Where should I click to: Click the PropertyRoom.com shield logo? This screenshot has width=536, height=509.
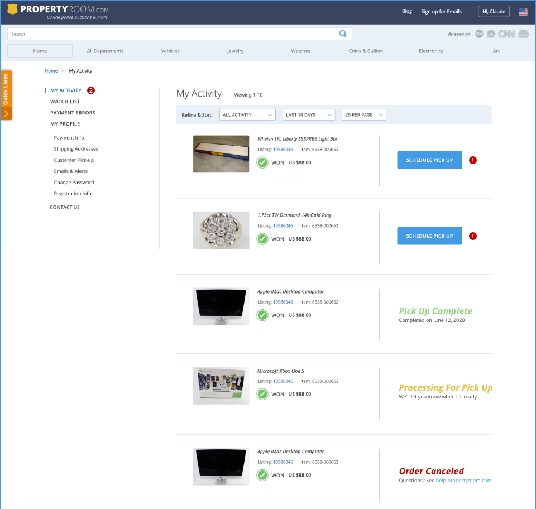click(x=12, y=9)
